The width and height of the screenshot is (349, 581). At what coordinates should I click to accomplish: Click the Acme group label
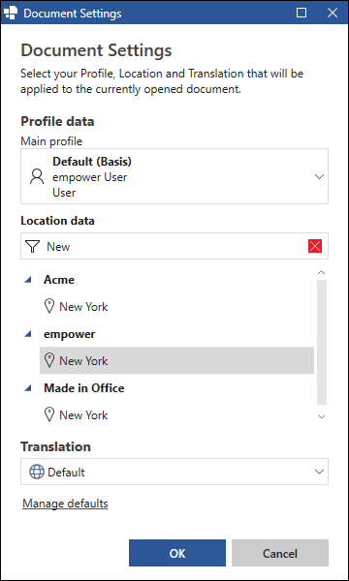coord(59,280)
